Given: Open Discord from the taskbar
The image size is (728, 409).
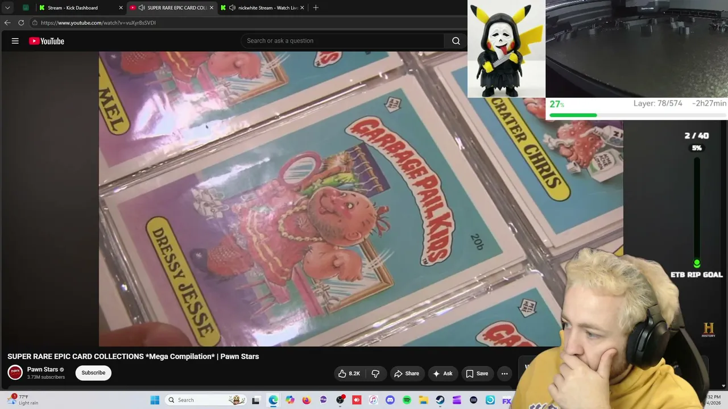Looking at the screenshot, I should [390, 400].
